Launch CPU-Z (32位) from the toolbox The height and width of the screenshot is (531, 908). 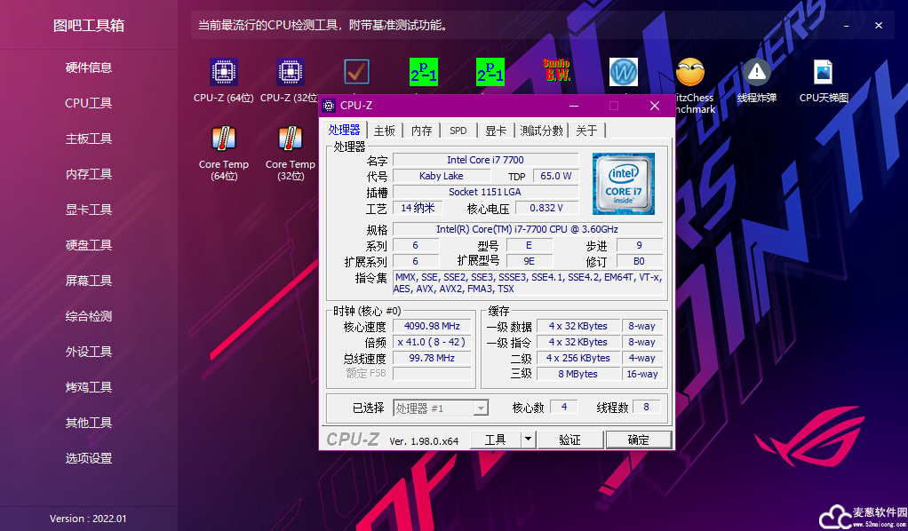[x=290, y=81]
